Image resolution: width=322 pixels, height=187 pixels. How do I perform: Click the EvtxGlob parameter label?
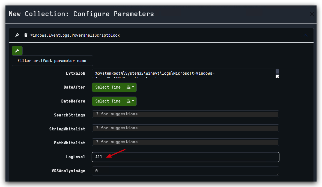[x=76, y=73]
